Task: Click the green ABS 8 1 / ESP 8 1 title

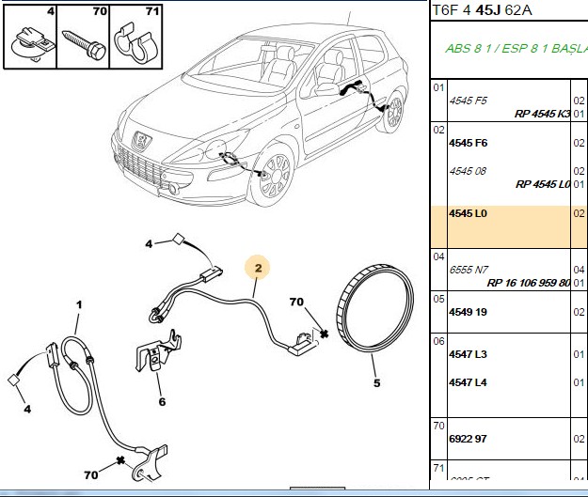Action: coord(516,49)
